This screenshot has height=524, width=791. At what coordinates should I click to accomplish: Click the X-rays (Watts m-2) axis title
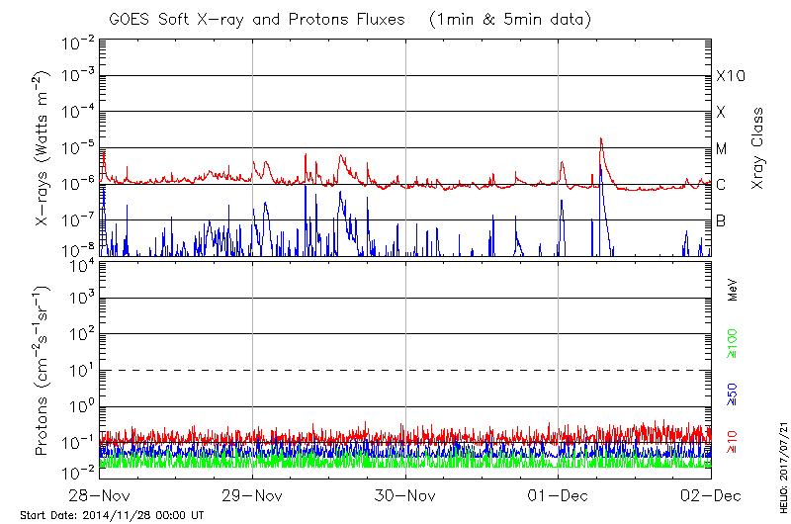click(x=44, y=148)
